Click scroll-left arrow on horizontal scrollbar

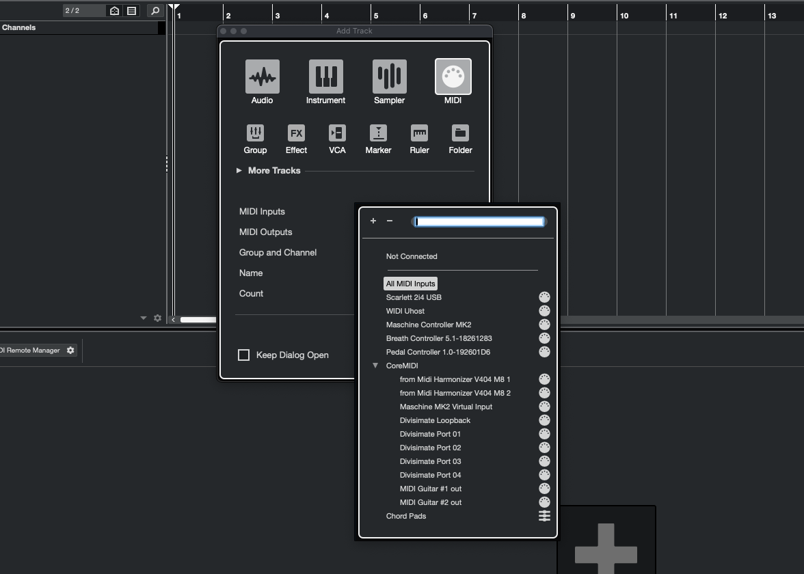pyautogui.click(x=174, y=320)
